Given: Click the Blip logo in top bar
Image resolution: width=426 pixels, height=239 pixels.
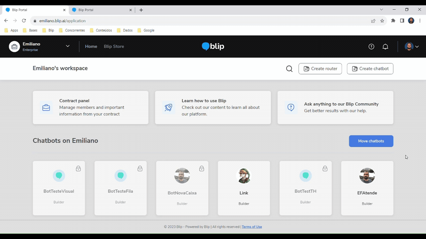Looking at the screenshot, I should [213, 46].
